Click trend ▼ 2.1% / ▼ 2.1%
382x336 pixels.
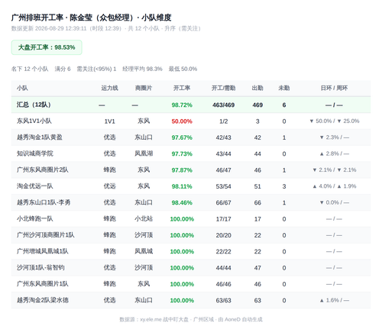[334, 170]
